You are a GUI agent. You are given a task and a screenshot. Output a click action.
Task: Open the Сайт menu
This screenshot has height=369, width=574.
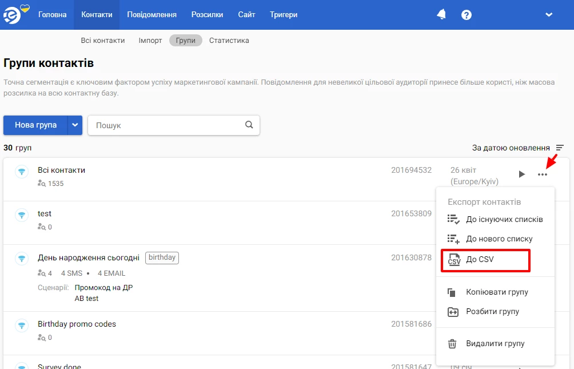tap(246, 15)
